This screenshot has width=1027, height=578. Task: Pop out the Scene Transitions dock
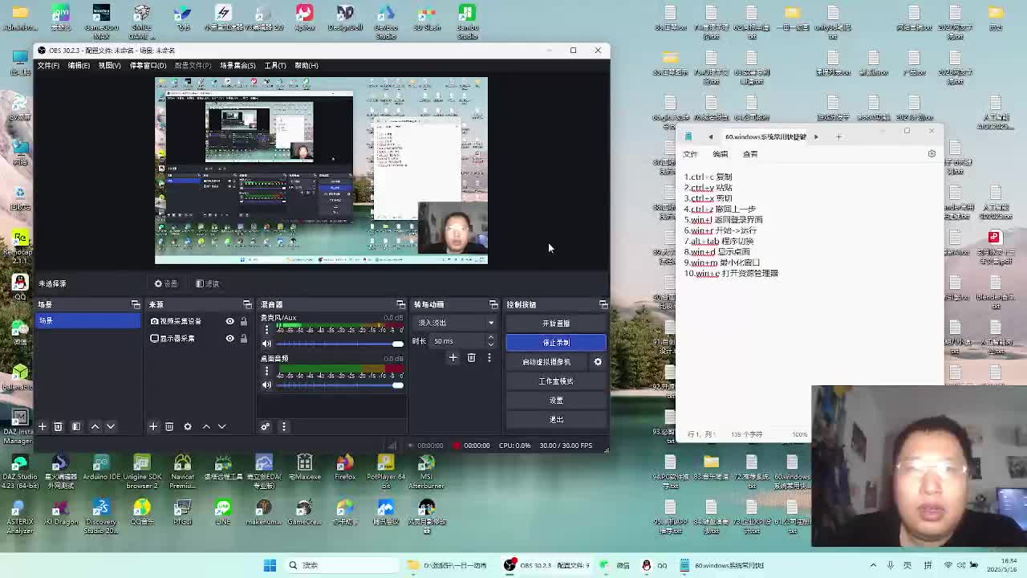pos(493,304)
